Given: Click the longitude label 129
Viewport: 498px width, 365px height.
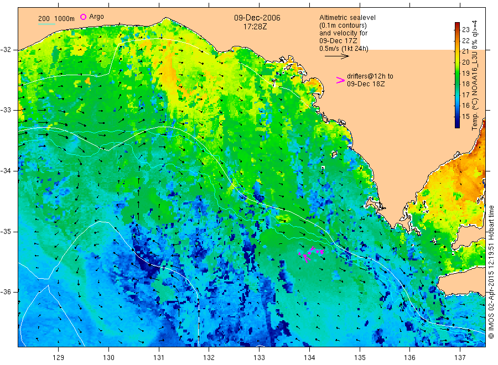Looking at the screenshot, I should pyautogui.click(x=59, y=358).
